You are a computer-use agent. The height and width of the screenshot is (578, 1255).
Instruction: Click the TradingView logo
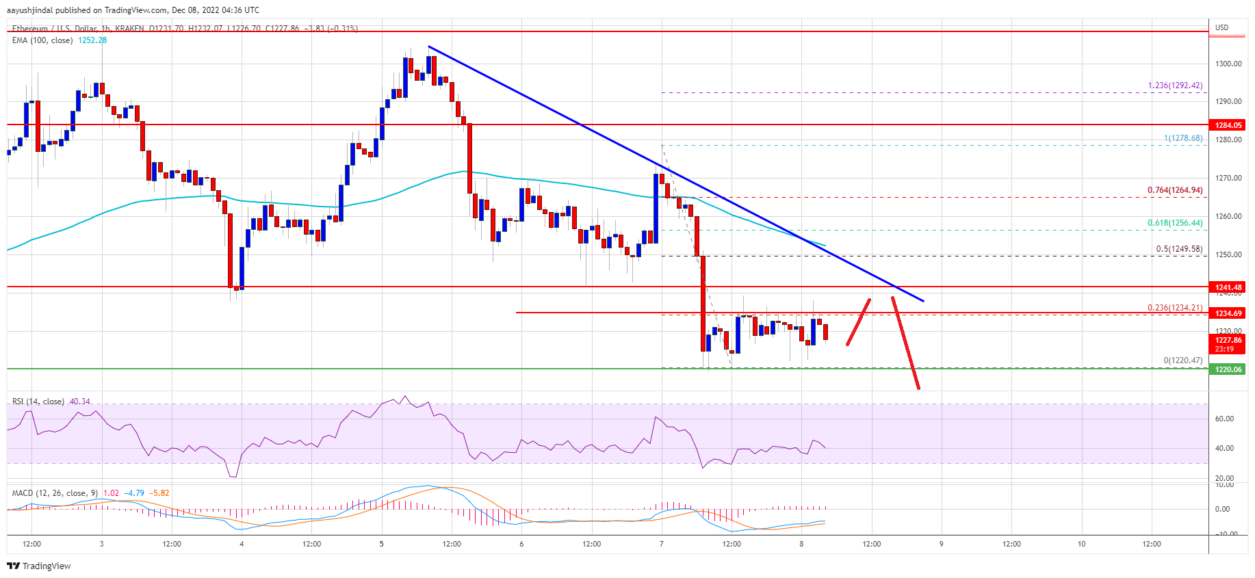click(x=39, y=566)
